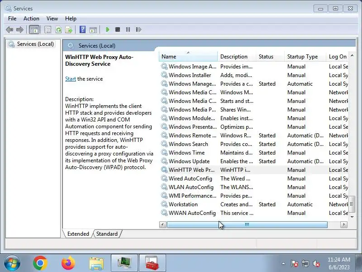Click the horizontal scrollbar left arrow
Screen dimensions: 362x272
pyautogui.click(x=163, y=224)
